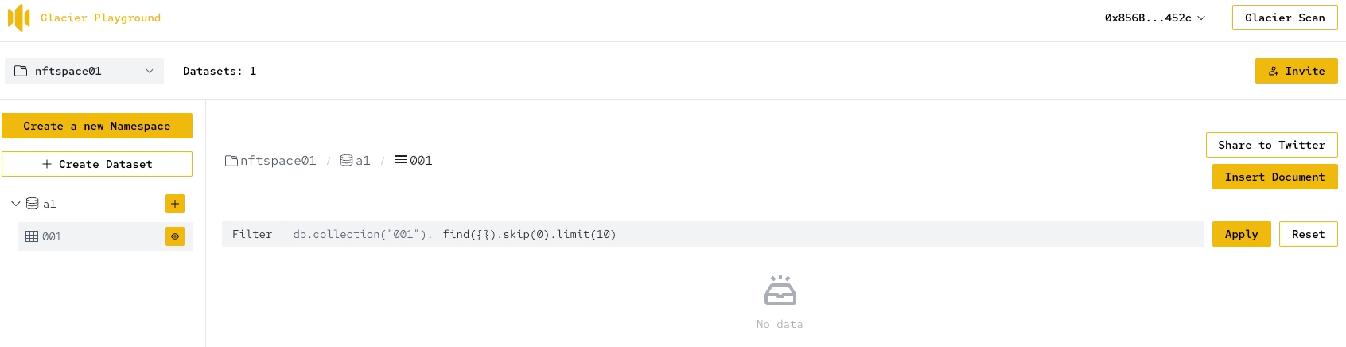The image size is (1346, 347).
Task: Click the table icon of sidebar collection 001
Action: pos(32,236)
